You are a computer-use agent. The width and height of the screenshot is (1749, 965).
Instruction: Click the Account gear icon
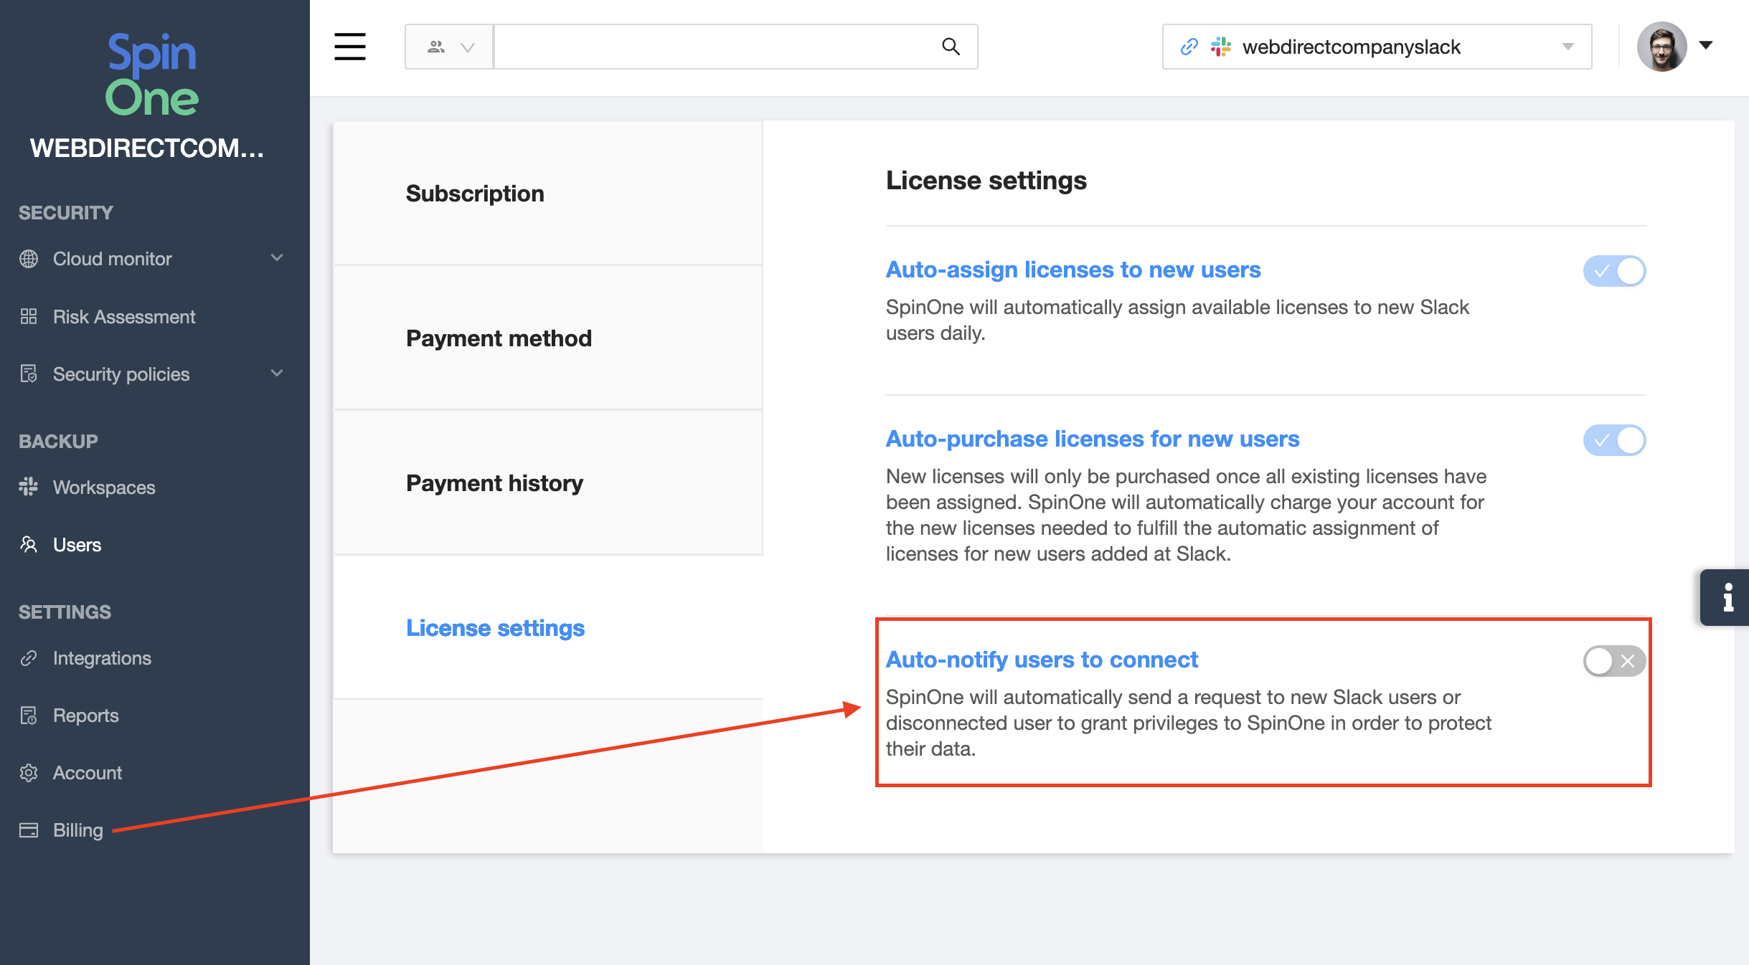coord(29,773)
